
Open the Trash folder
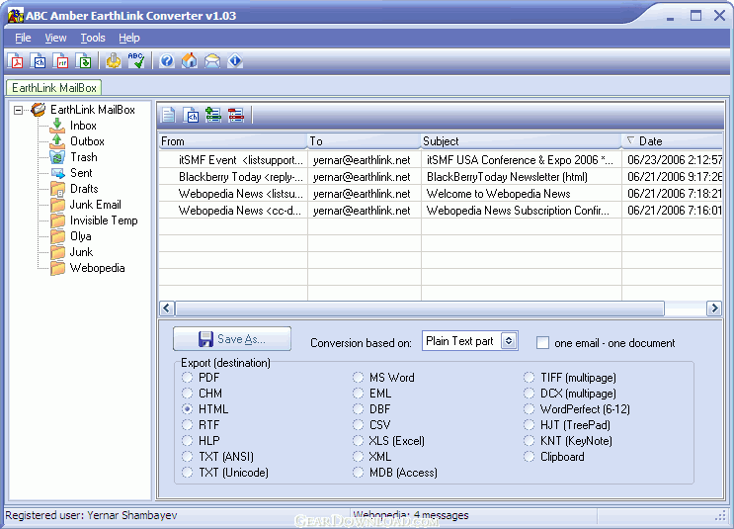[x=84, y=157]
